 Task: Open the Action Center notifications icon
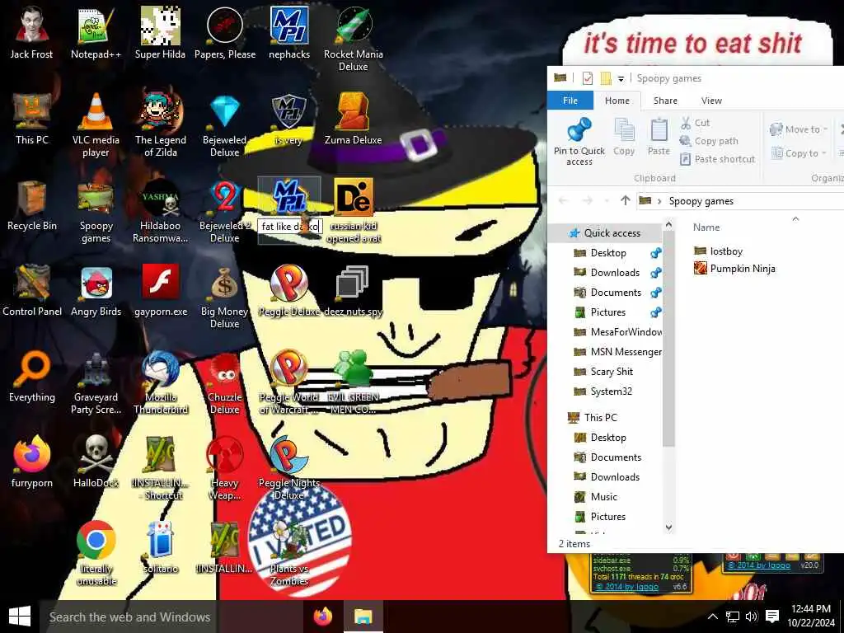772,617
